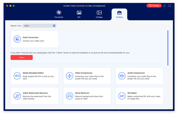Click the Converter circular play icon
This screenshot has width=178, height=115.
(x=59, y=12)
